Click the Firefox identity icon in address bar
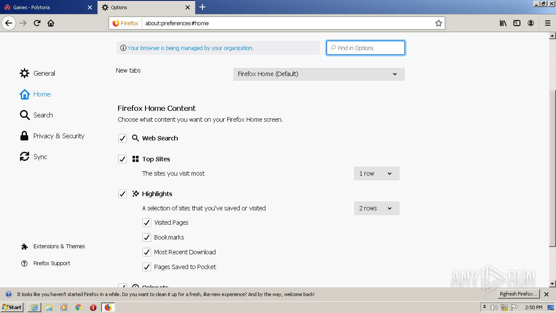This screenshot has width=556, height=313. tap(125, 23)
